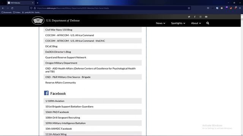
Task: Open the AFRICOM theLYnC link
Action: pyautogui.click(x=75, y=41)
